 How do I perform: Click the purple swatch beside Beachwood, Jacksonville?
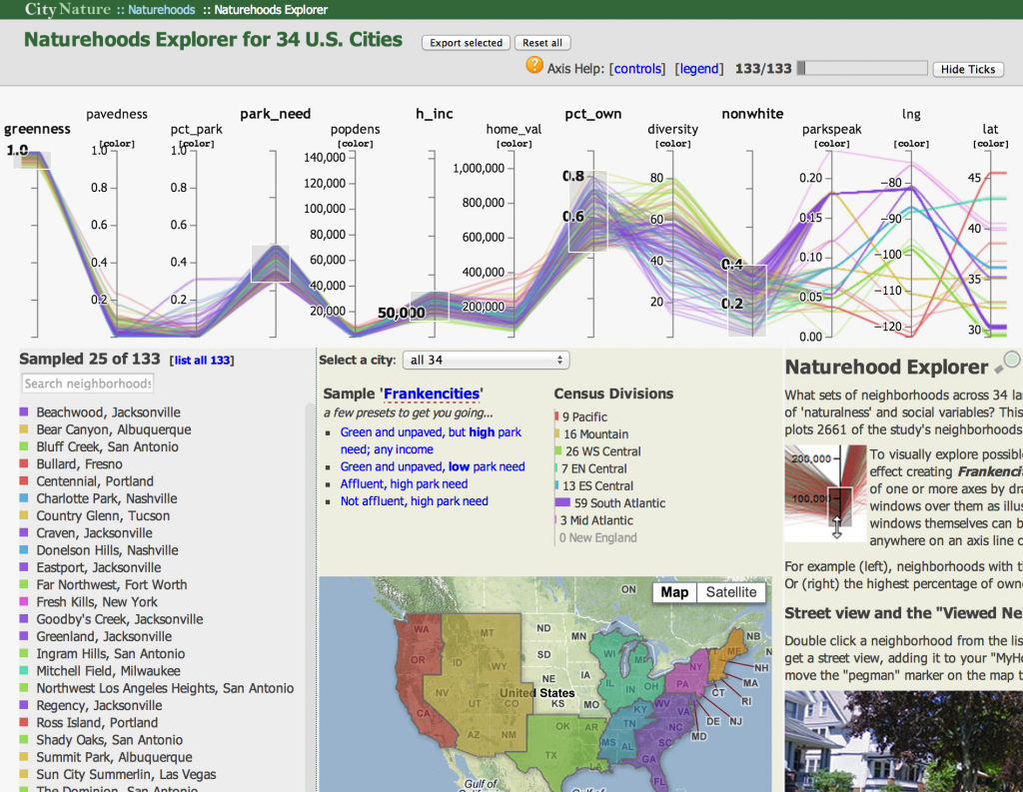24,412
